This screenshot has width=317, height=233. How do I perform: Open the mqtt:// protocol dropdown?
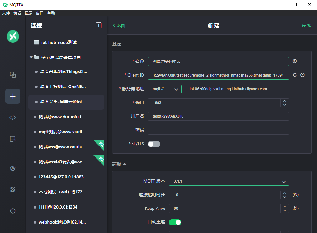165,89
